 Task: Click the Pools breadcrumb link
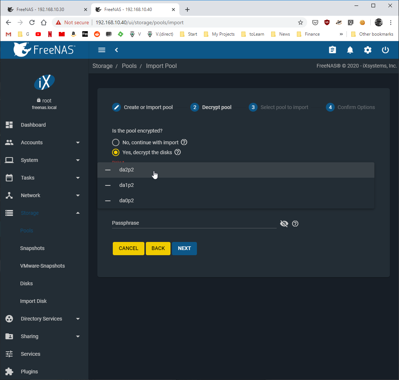pyautogui.click(x=129, y=66)
